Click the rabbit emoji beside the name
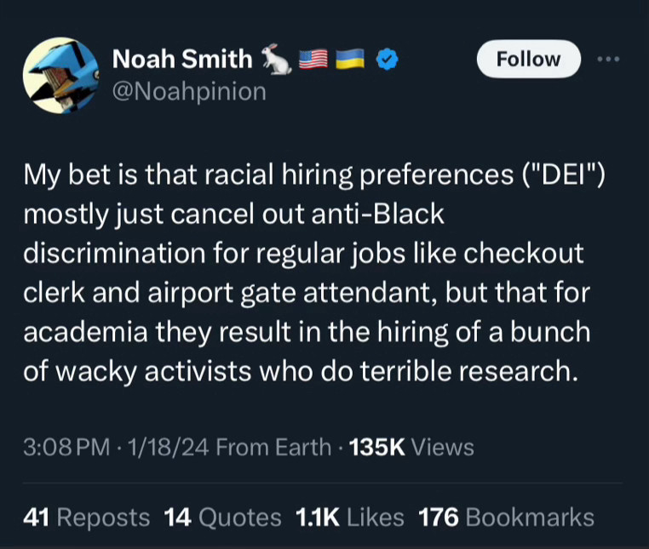649x549 pixels. click(x=275, y=59)
